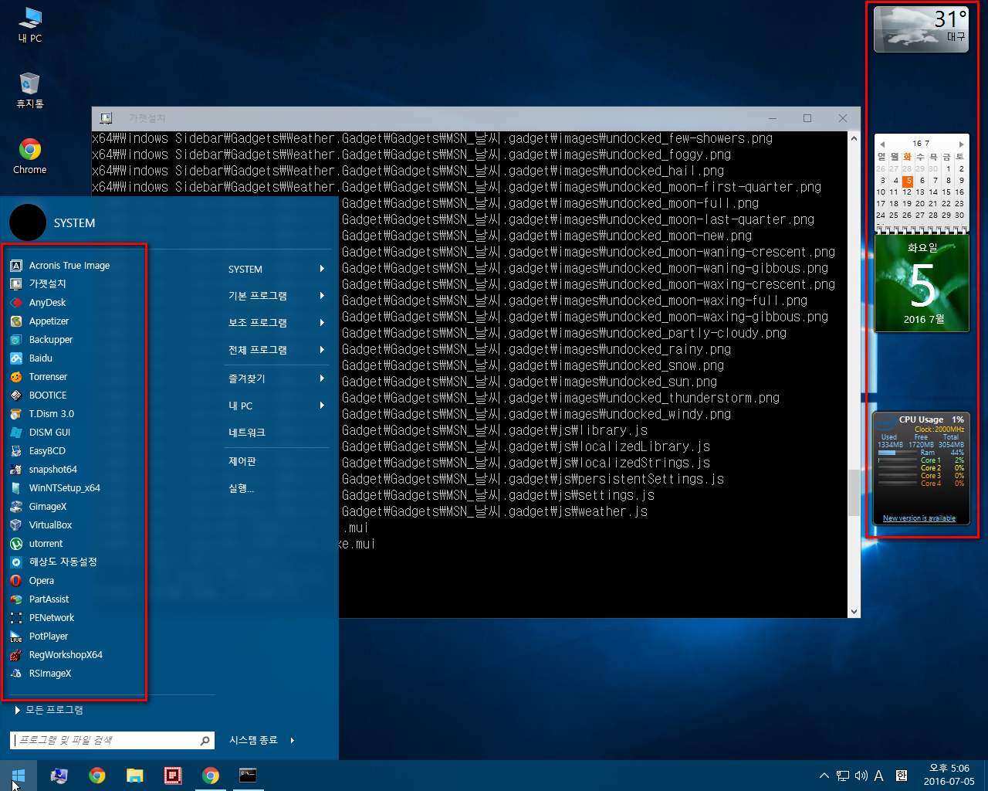The width and height of the screenshot is (988, 791).
Task: Open Torrenser icon in start menu
Action: click(x=16, y=377)
